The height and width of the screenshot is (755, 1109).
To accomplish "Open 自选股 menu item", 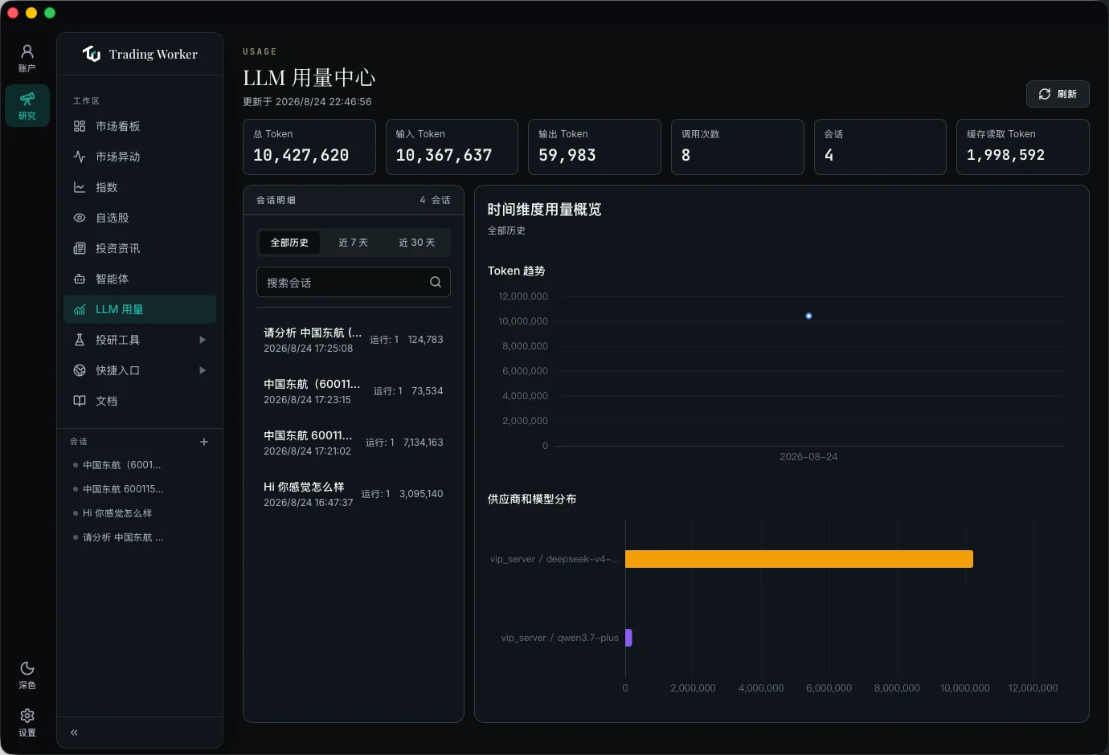I will (140, 218).
